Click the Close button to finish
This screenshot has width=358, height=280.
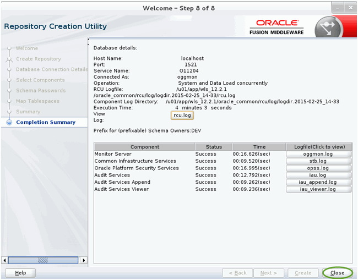[x=337, y=273]
